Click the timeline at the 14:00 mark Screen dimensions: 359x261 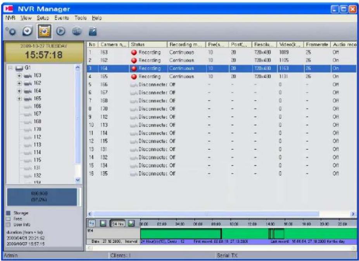(x=270, y=224)
